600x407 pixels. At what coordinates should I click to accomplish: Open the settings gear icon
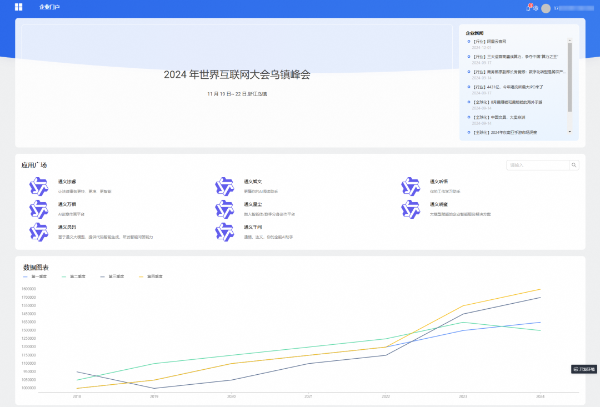pyautogui.click(x=536, y=8)
